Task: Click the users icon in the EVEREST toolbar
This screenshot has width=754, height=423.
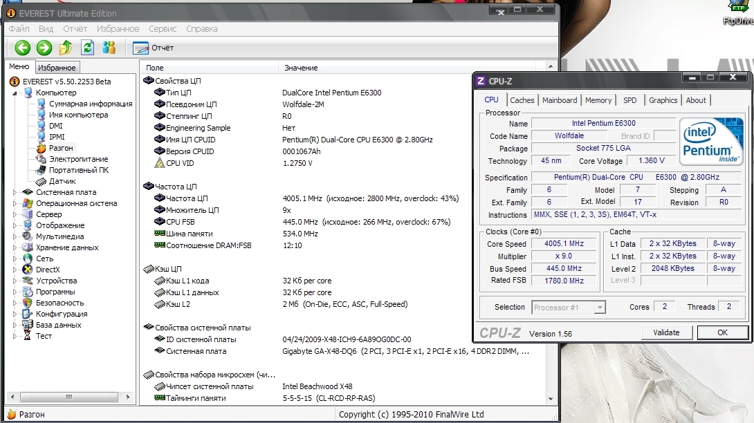Action: pos(109,48)
